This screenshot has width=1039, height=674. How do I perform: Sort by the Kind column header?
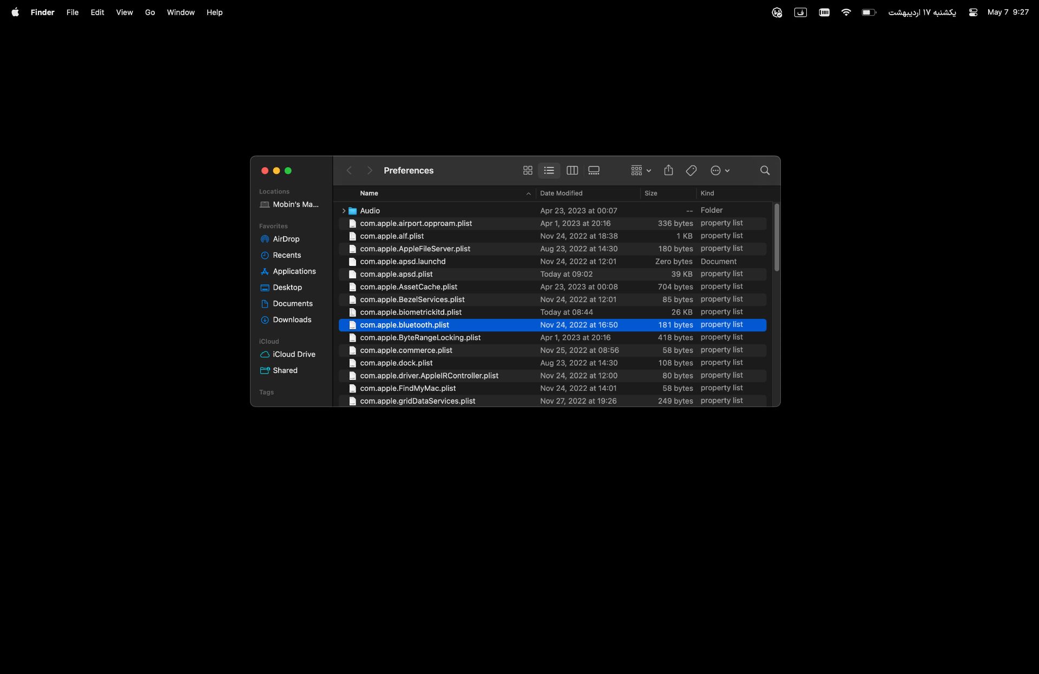coord(707,193)
